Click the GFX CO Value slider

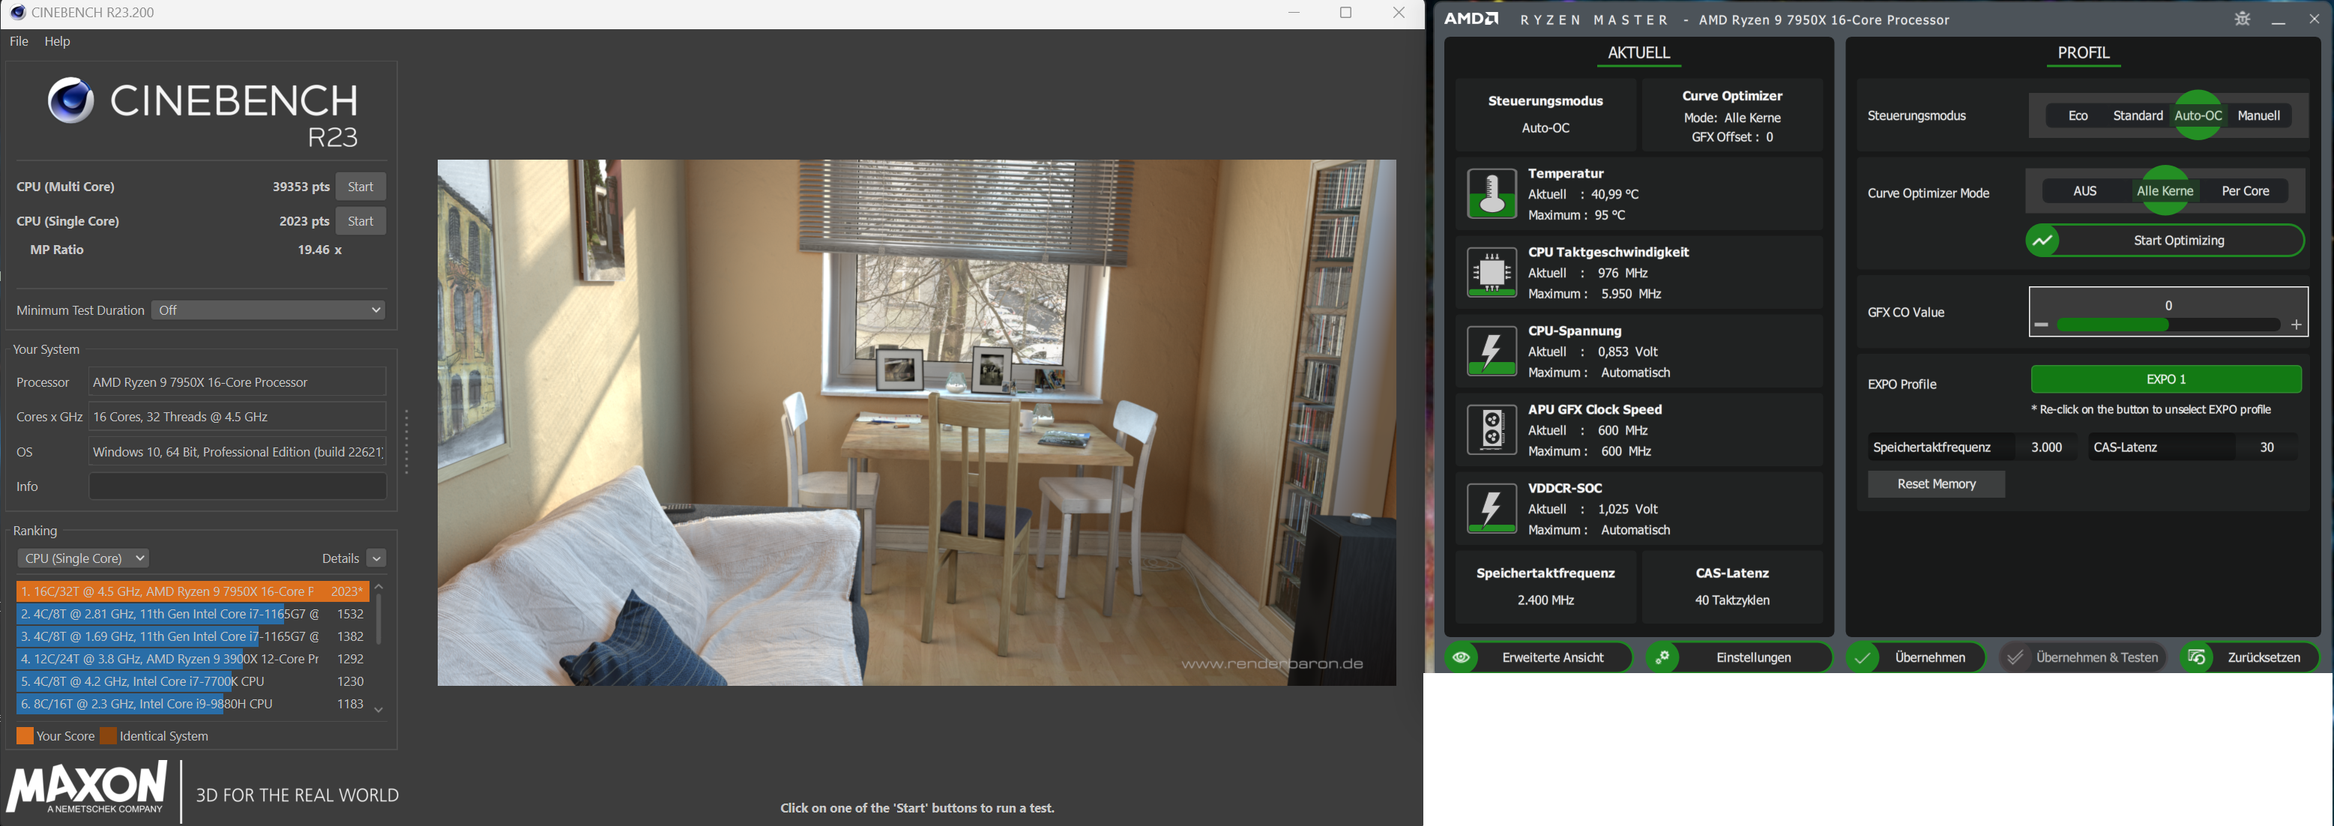(2168, 325)
